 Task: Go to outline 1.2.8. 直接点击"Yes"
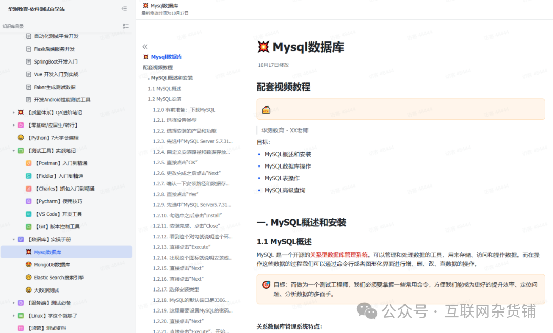[x=175, y=194]
